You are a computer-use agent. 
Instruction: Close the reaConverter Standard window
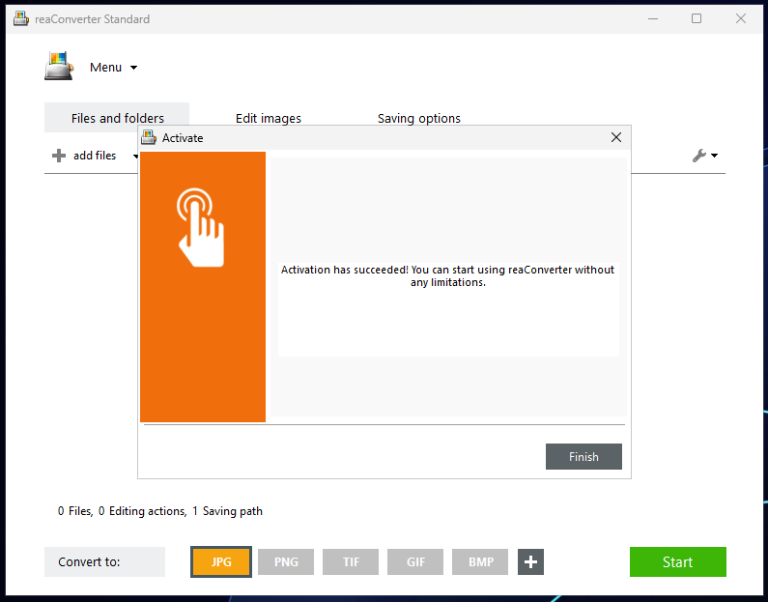tap(741, 18)
